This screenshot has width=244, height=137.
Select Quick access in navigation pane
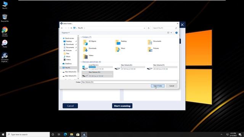click(68, 38)
